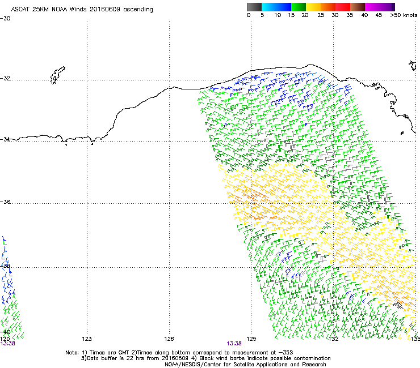Image resolution: width=420 pixels, height=368 pixels.
Task: Select the legend label "45"
Action: [x=379, y=15]
